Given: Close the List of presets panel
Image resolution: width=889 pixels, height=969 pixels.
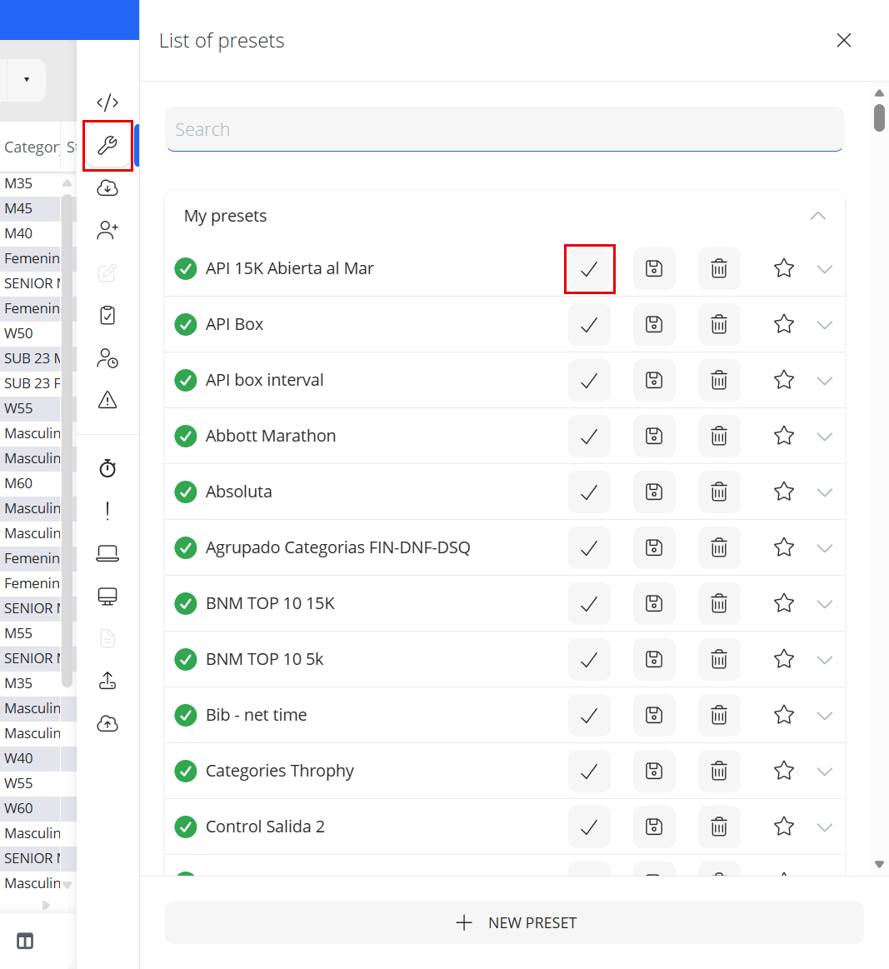Looking at the screenshot, I should coord(844,40).
